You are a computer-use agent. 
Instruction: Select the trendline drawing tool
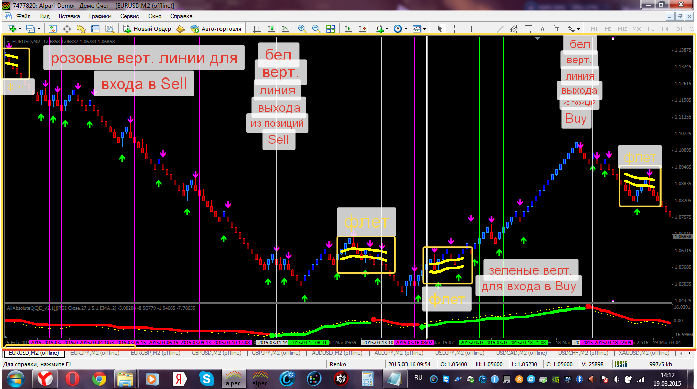point(500,29)
